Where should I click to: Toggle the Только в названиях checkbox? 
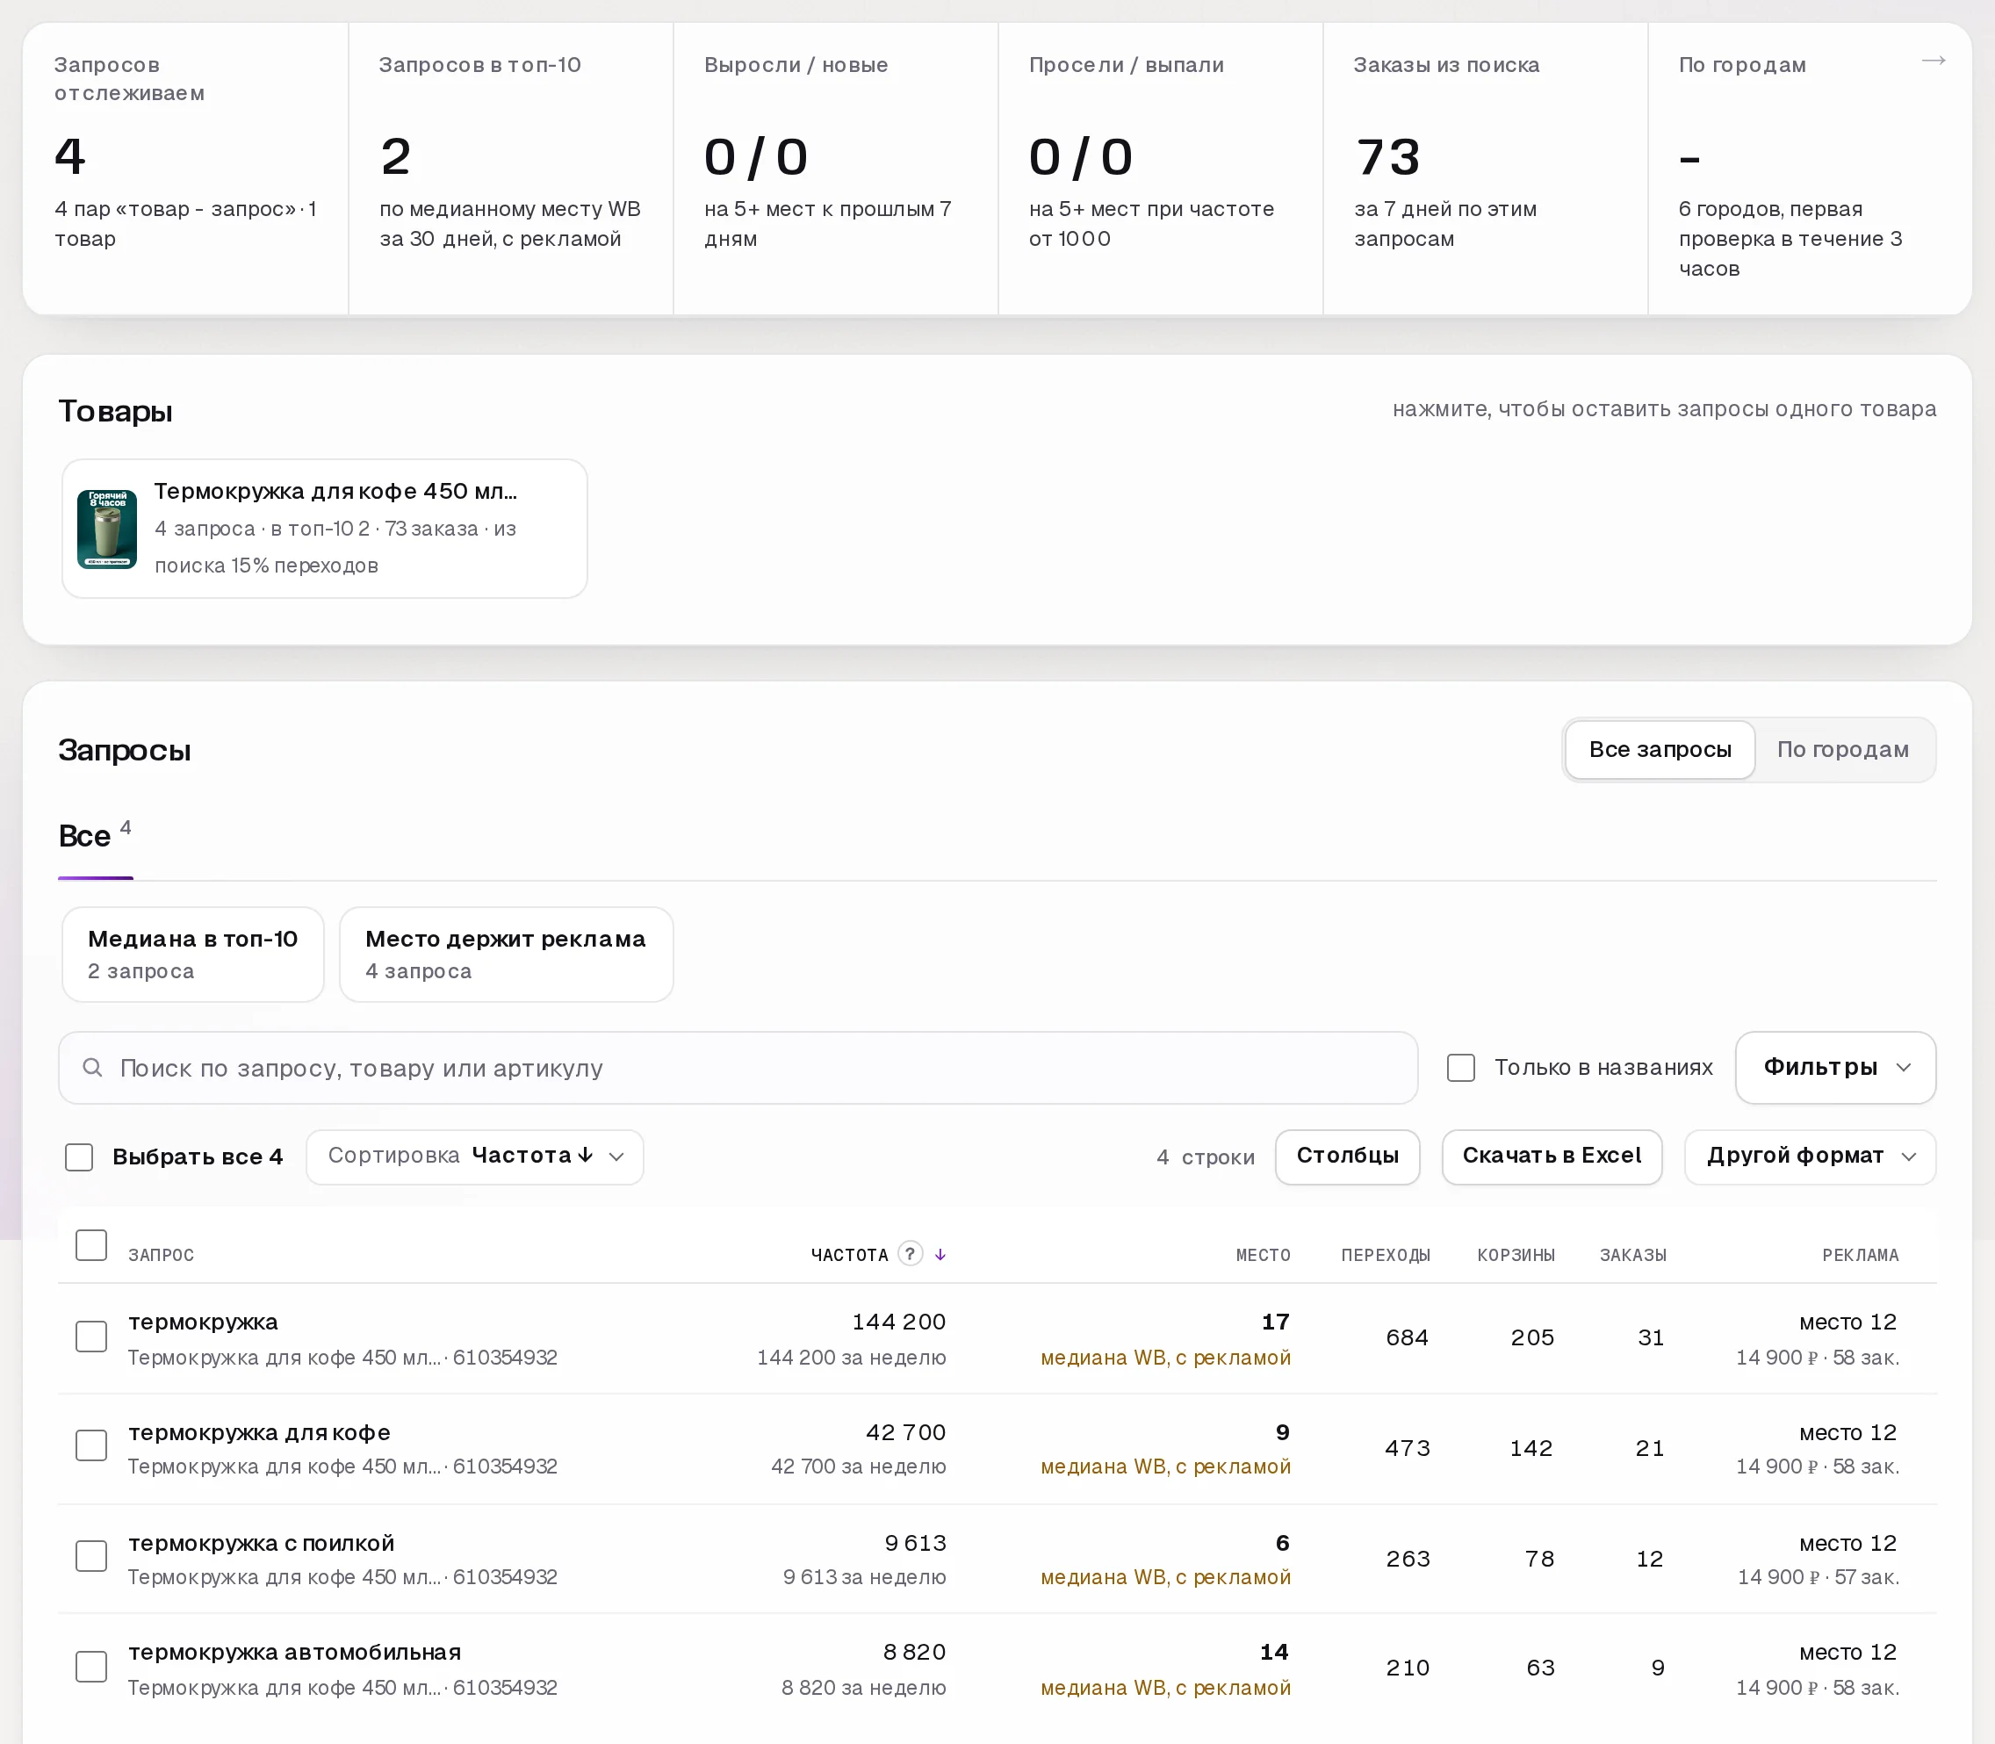1461,1068
